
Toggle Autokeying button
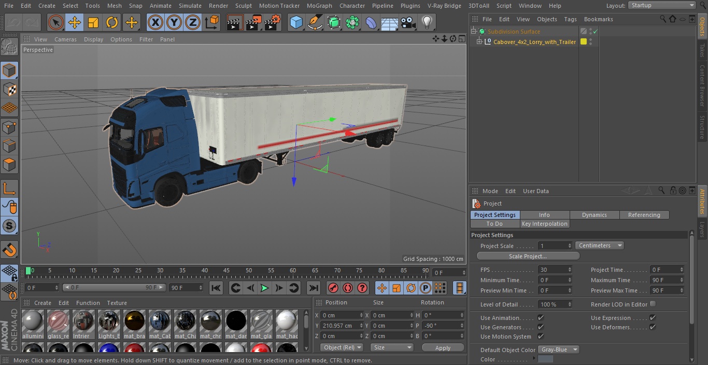[x=348, y=288]
